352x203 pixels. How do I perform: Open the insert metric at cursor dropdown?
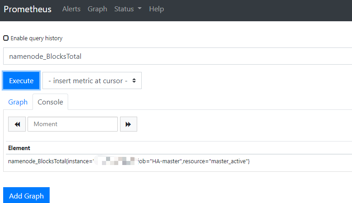tap(92, 80)
